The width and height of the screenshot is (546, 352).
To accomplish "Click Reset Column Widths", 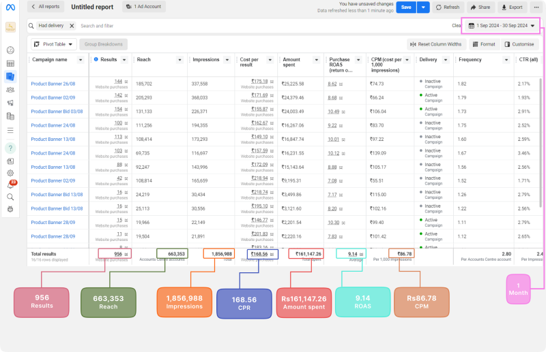I will (436, 44).
